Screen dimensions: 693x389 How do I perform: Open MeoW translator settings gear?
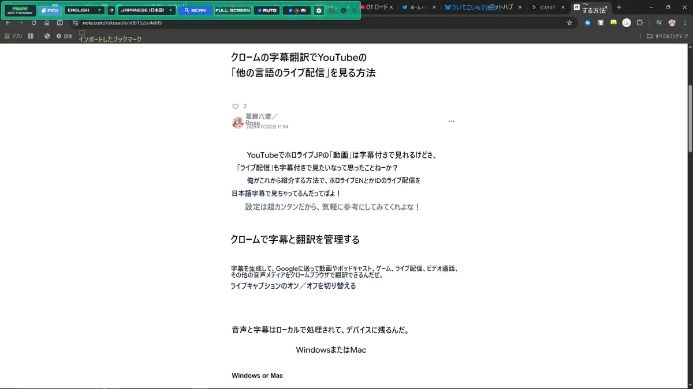pyautogui.click(x=319, y=10)
